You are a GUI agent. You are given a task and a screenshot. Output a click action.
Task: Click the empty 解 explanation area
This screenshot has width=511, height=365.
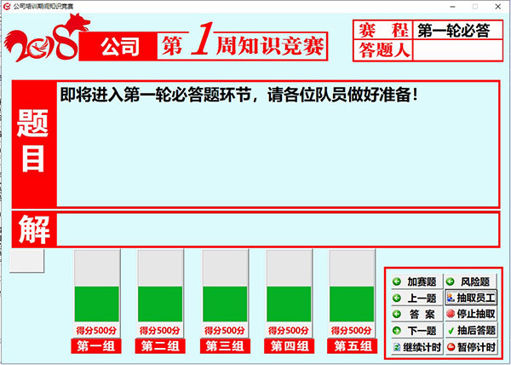pyautogui.click(x=278, y=229)
